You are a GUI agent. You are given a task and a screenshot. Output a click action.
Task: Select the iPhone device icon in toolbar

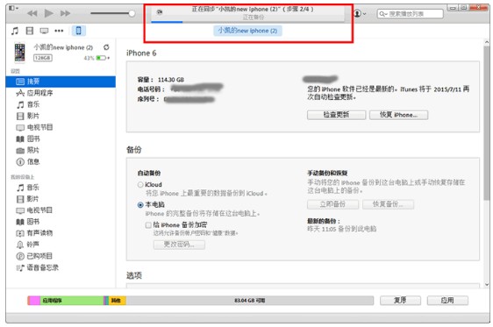(x=78, y=31)
